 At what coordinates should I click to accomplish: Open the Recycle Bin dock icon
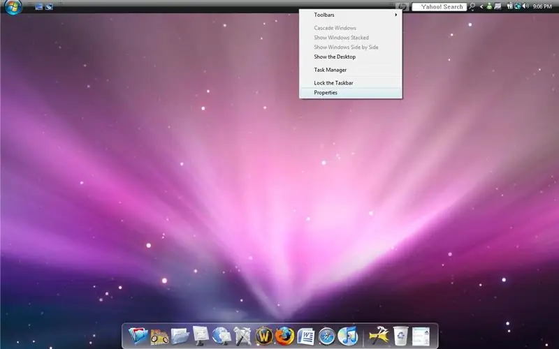(x=400, y=336)
